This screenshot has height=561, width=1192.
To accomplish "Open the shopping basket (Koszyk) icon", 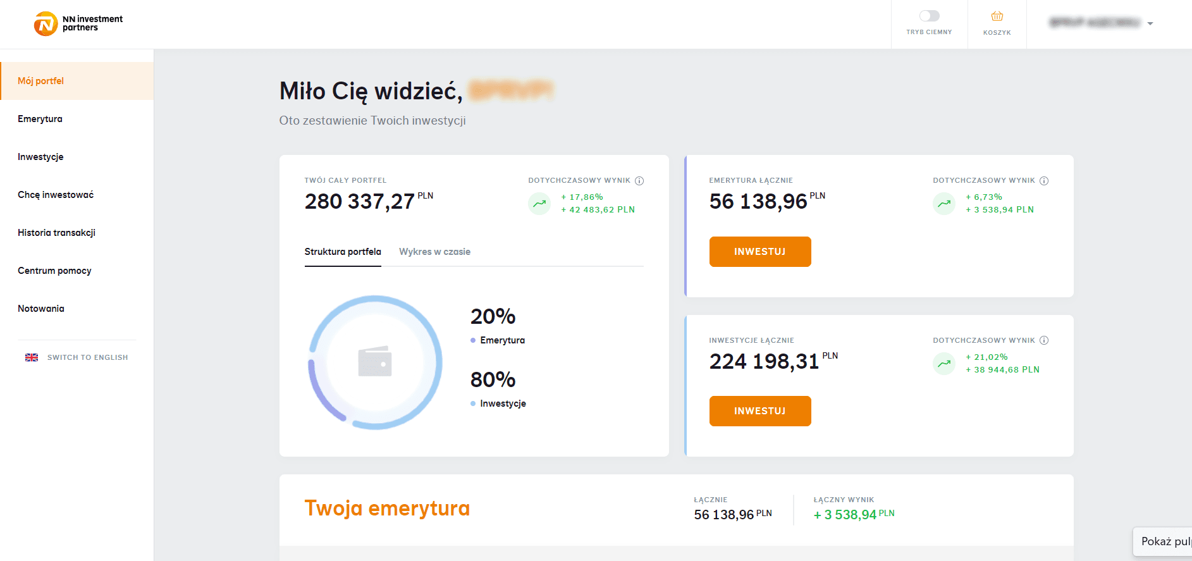I will tap(997, 16).
